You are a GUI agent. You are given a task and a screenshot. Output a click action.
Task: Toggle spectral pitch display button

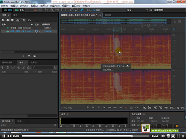tap(40, 10)
